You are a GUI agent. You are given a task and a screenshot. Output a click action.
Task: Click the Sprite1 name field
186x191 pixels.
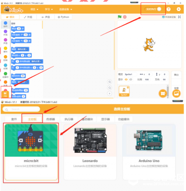pos(130,74)
